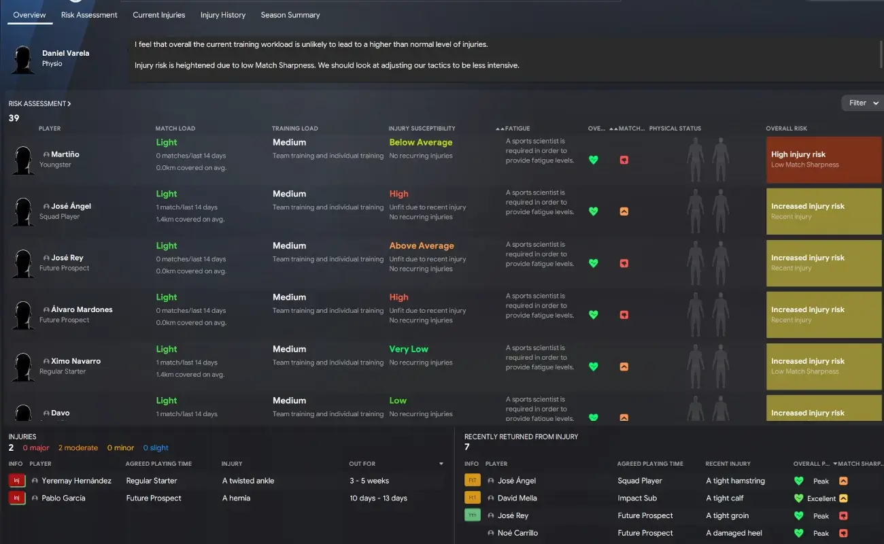
Task: Click David Mella's Fit status icon
Action: coord(472,498)
